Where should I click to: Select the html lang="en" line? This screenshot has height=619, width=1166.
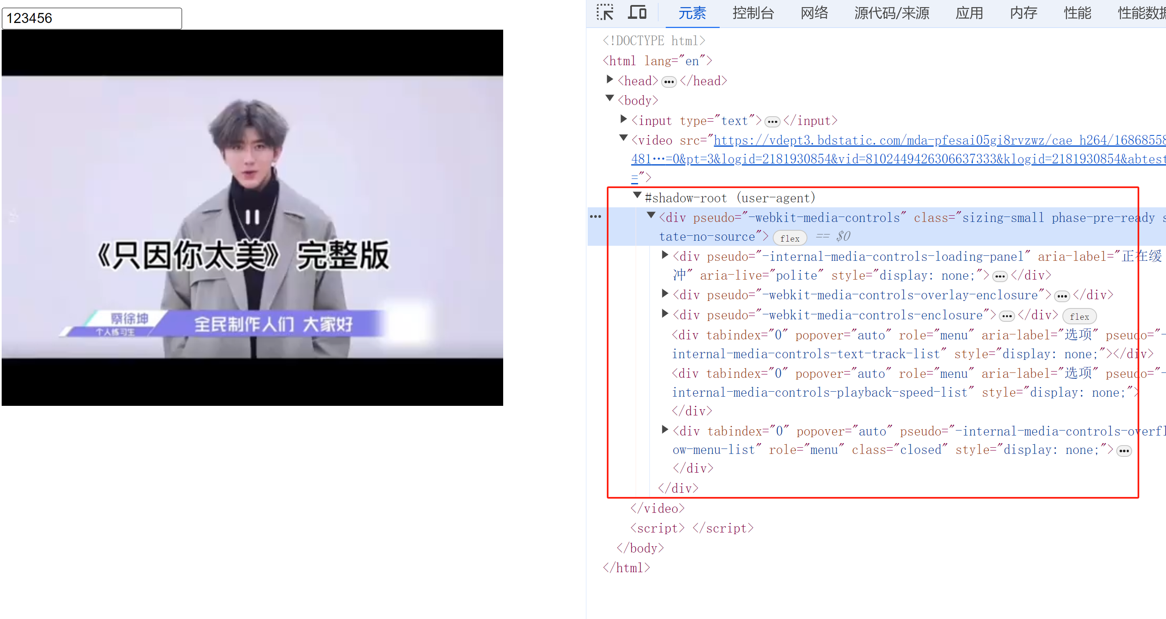click(x=657, y=61)
